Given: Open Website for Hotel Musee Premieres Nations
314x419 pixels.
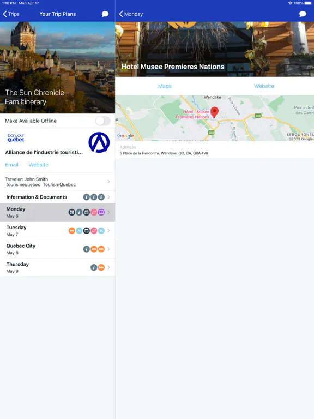Looking at the screenshot, I should pos(264,86).
